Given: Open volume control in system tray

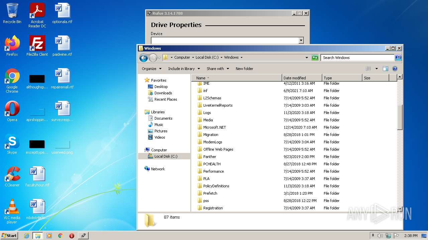Looking at the screenshot, I should click(x=380, y=236).
